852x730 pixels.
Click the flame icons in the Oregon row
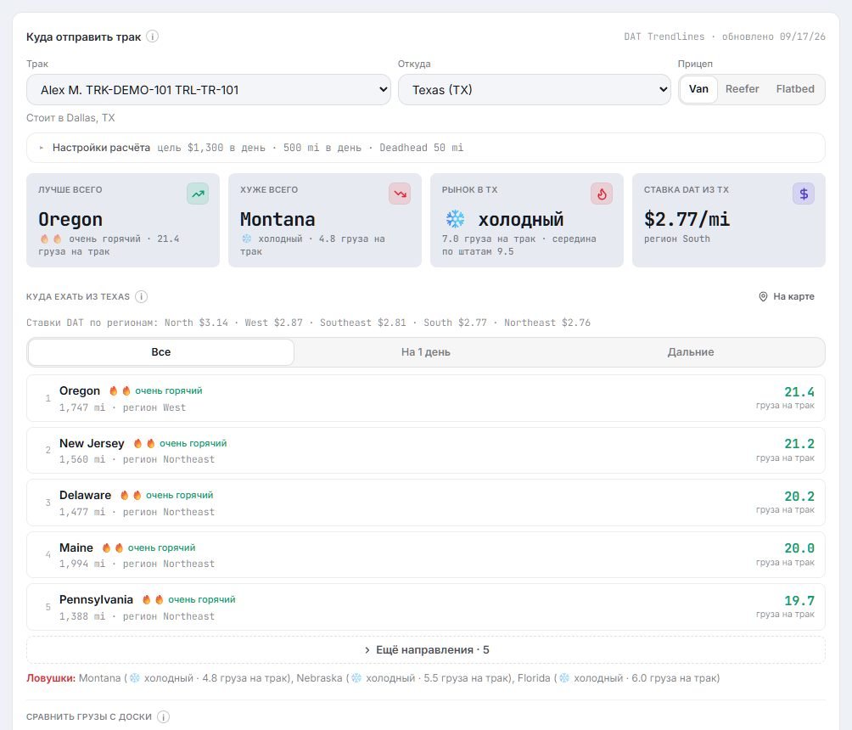coord(120,390)
